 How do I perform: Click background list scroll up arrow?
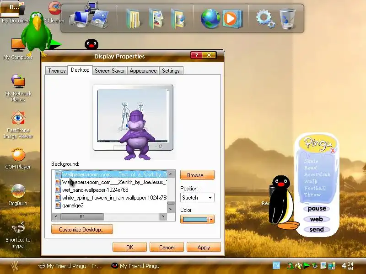171,174
